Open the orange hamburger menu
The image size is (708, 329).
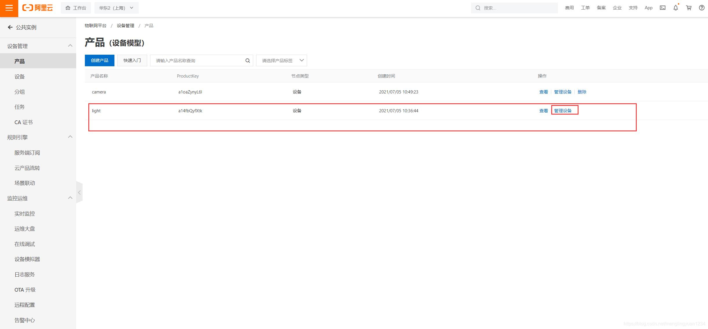(x=9, y=8)
